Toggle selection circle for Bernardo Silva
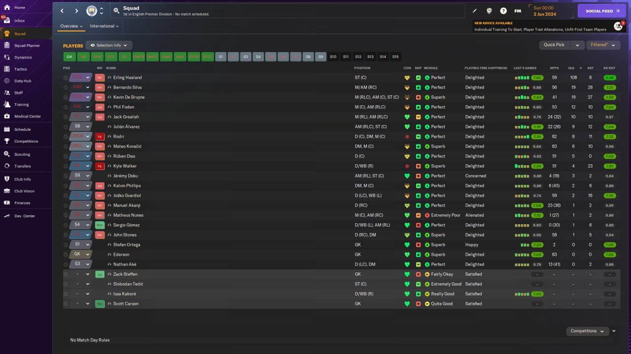 pos(66,88)
